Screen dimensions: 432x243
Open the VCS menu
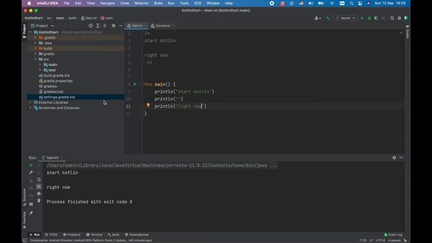click(198, 3)
